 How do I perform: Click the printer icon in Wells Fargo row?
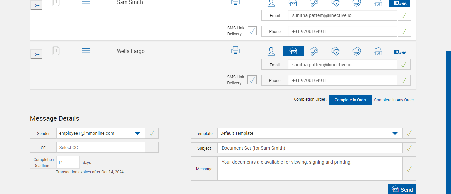tap(235, 51)
